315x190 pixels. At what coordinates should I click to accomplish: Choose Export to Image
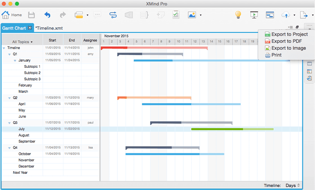click(x=285, y=48)
